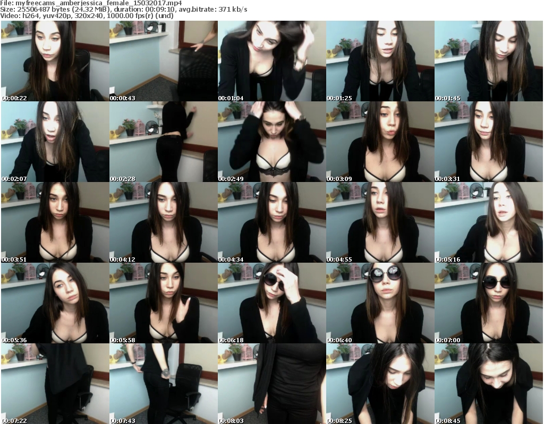Click the line starting 'Size: 25506487 bytes'
This screenshot has width=544, height=424.
[x=123, y=10]
